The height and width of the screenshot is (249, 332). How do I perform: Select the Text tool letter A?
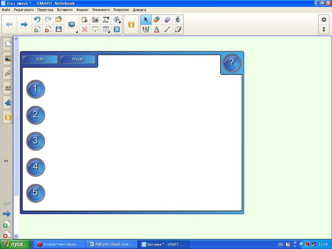157,29
